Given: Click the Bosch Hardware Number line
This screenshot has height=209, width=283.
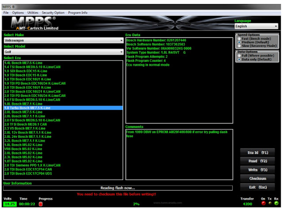Looking at the screenshot, I should coord(156,40).
